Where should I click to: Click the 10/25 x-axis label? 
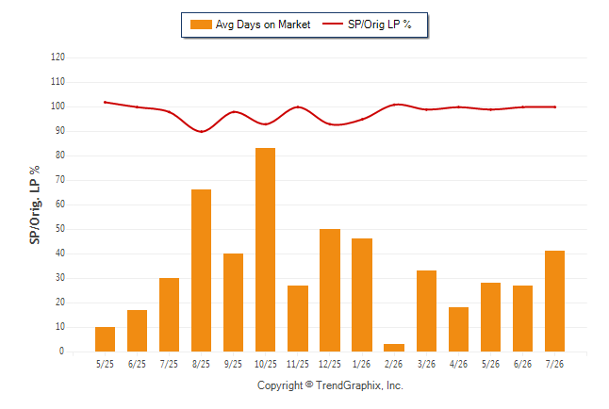click(x=265, y=364)
